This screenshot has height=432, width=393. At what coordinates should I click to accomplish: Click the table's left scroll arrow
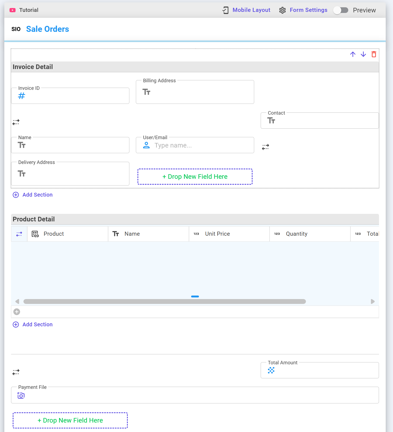[17, 301]
